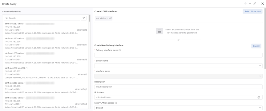Click the Select 1 Interface button

(252, 11)
